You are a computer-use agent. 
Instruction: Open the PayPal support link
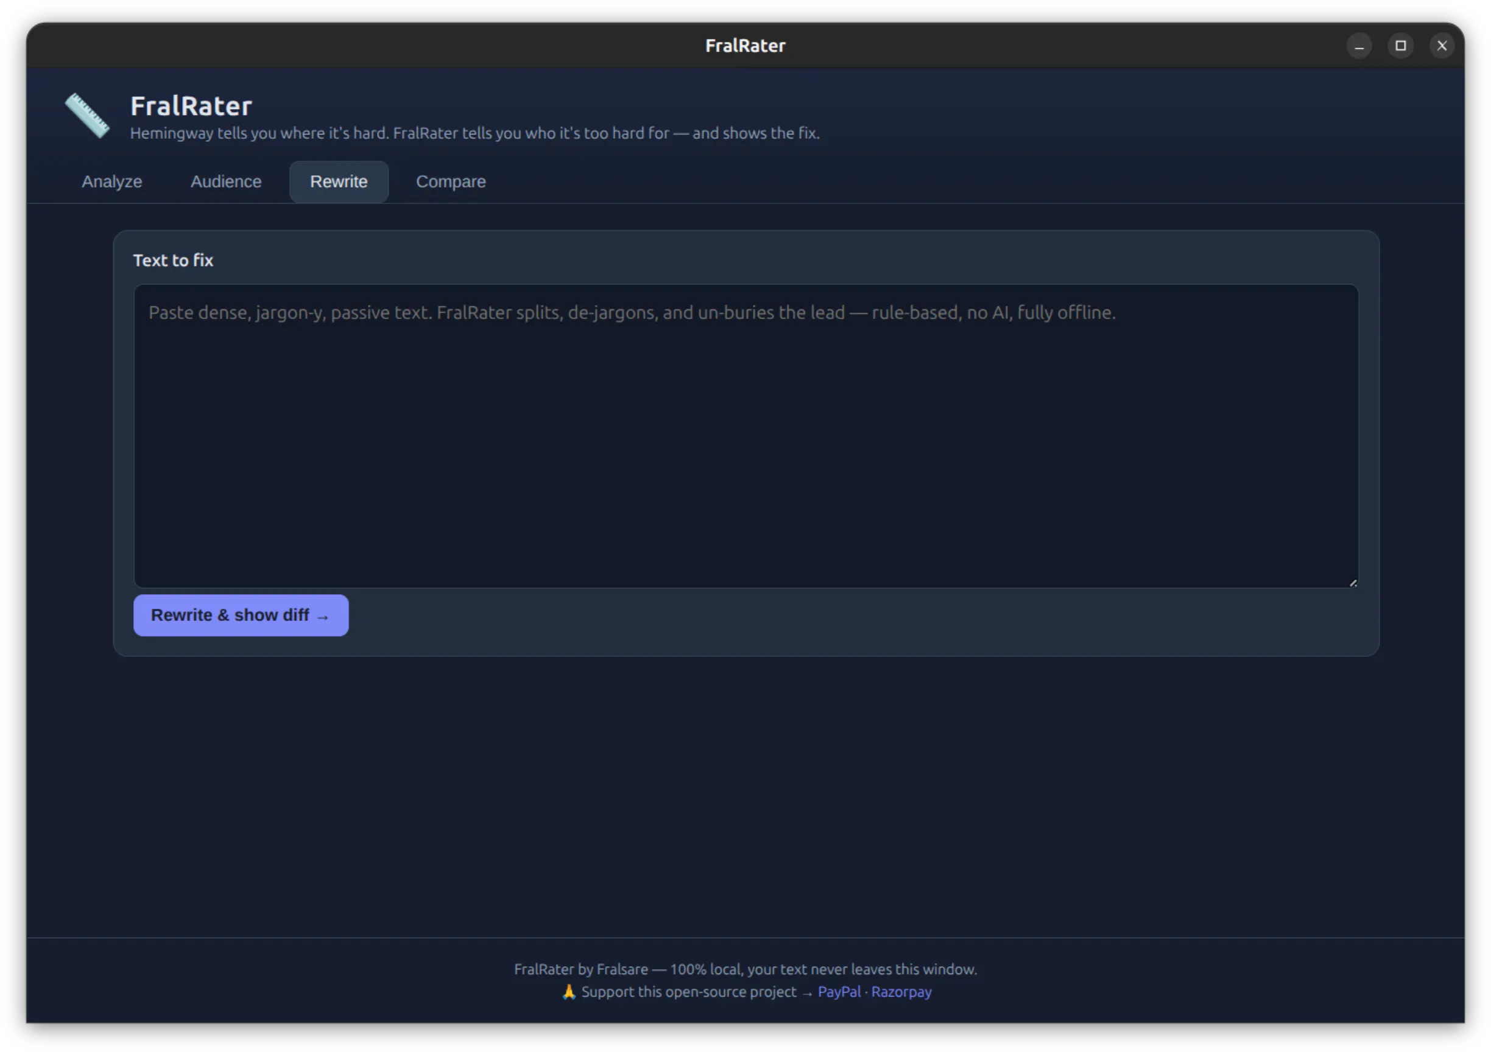tap(839, 992)
